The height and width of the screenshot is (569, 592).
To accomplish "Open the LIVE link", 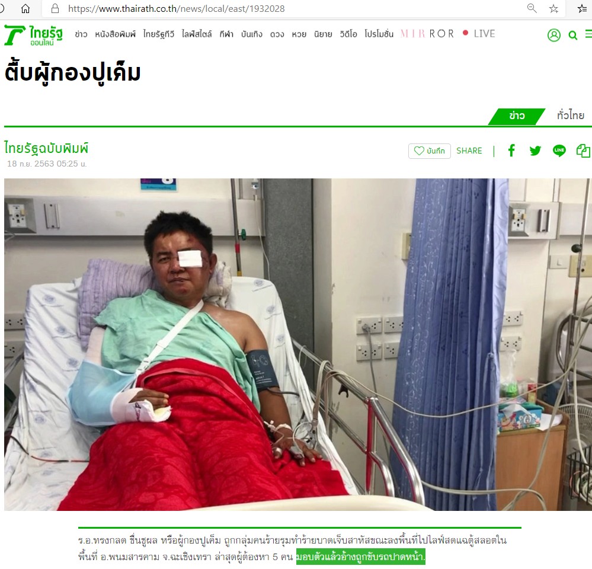I will coord(479,34).
